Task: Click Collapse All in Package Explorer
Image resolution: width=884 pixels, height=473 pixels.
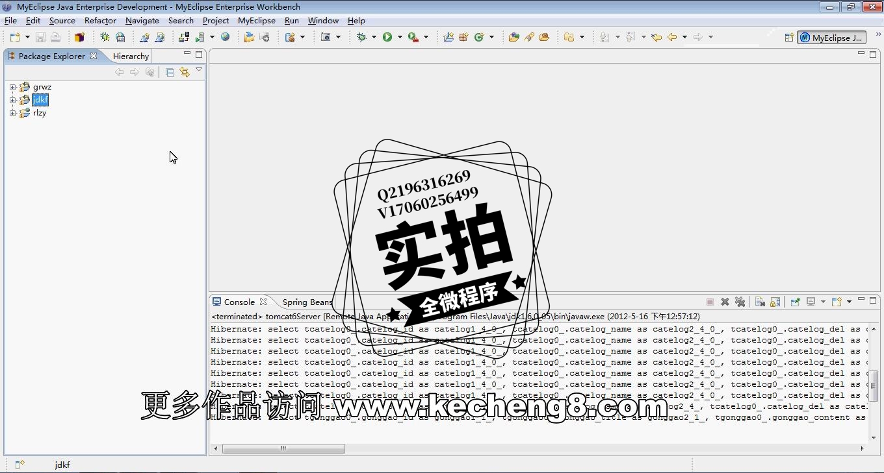Action: point(170,72)
